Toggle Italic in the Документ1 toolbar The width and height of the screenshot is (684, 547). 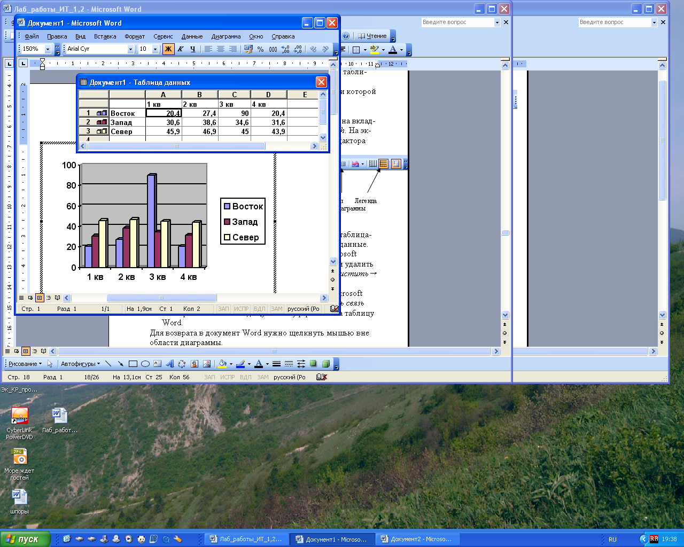[181, 49]
